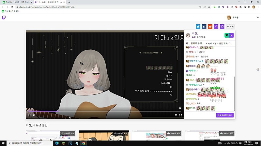Click the 더 보기 button

point(230,27)
